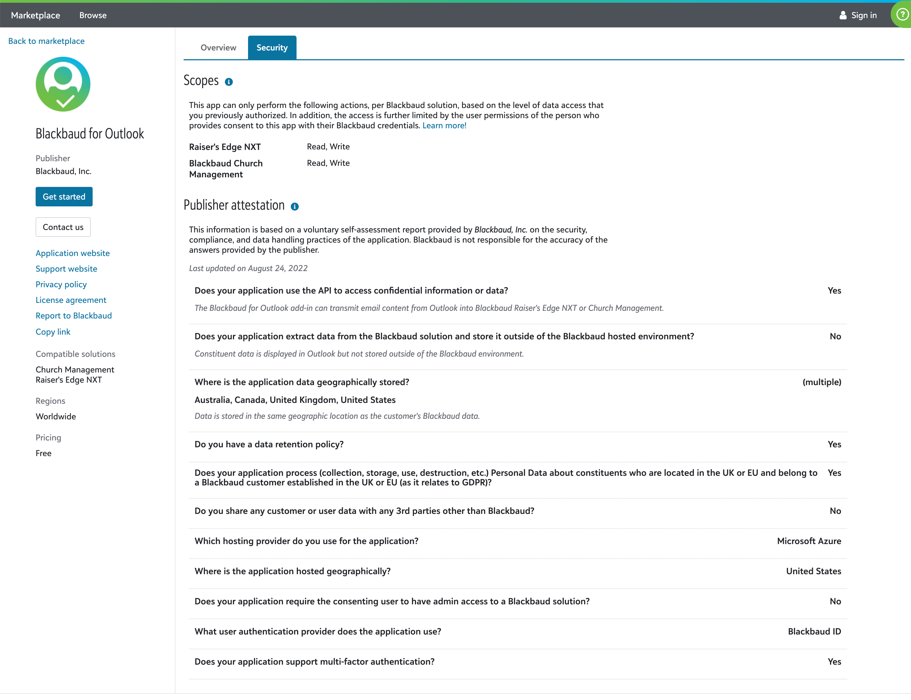Open the green help question-mark icon

[x=902, y=15]
